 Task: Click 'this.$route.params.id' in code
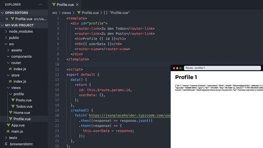tap(108, 90)
